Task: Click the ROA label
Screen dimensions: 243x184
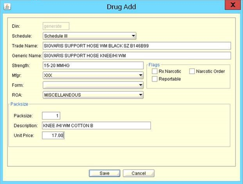Action: click(17, 95)
